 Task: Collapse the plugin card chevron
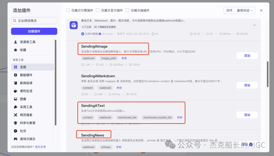pos(254,25)
